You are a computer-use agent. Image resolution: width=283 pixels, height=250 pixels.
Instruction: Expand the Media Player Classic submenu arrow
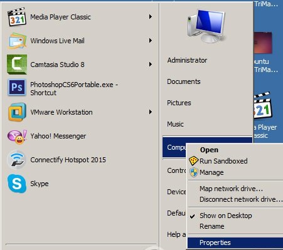coord(151,17)
